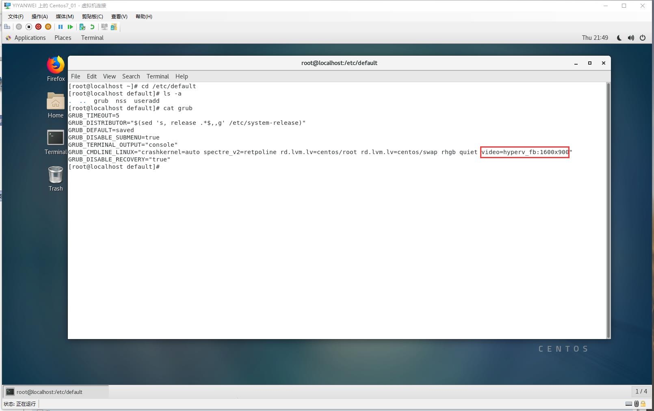Screen dimensions: 654x411
Task: Open the power menu icon in panel
Action: point(643,38)
